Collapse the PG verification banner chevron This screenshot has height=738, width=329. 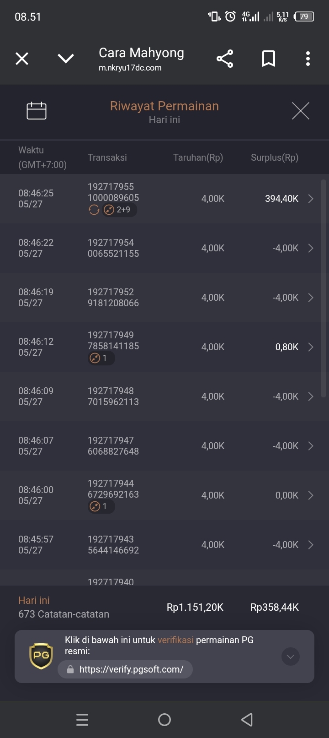(x=291, y=657)
